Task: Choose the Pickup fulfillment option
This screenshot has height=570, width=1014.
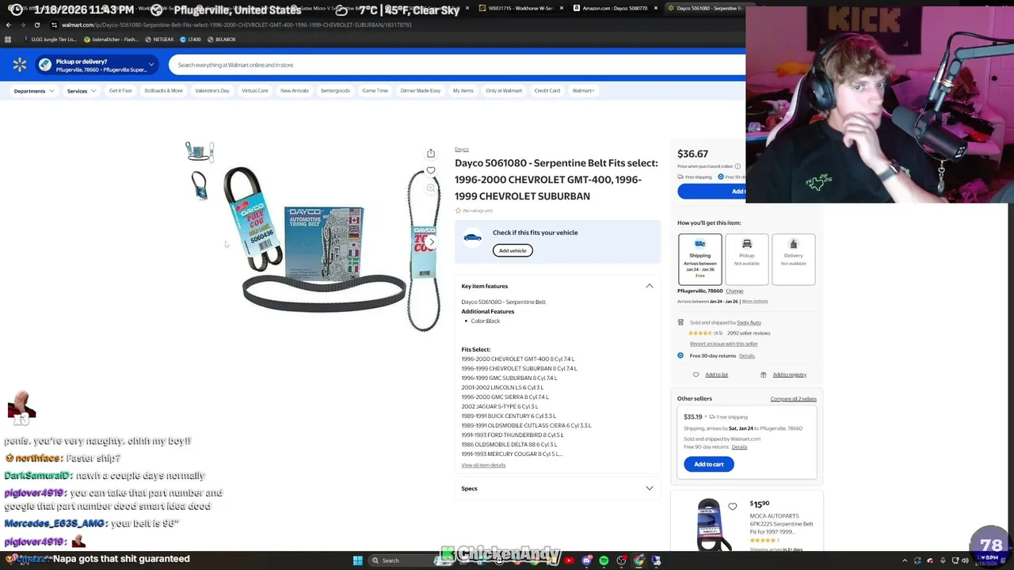Action: [747, 259]
